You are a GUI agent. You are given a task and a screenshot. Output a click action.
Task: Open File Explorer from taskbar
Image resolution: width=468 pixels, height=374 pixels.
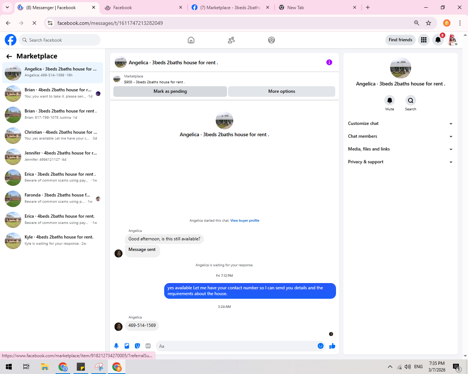coord(45,367)
